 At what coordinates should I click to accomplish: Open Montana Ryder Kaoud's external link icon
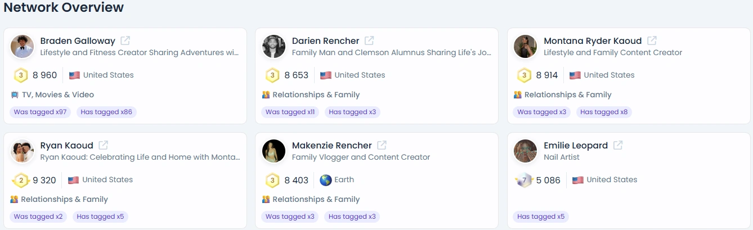[x=652, y=40]
